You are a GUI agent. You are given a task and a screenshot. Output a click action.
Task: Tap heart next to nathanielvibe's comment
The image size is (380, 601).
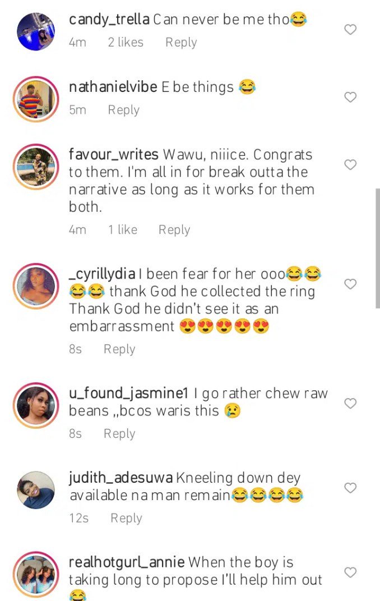coord(350,98)
